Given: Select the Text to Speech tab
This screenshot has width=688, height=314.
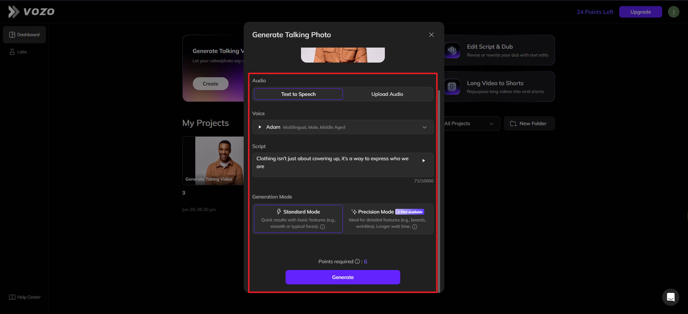Looking at the screenshot, I should [x=298, y=94].
